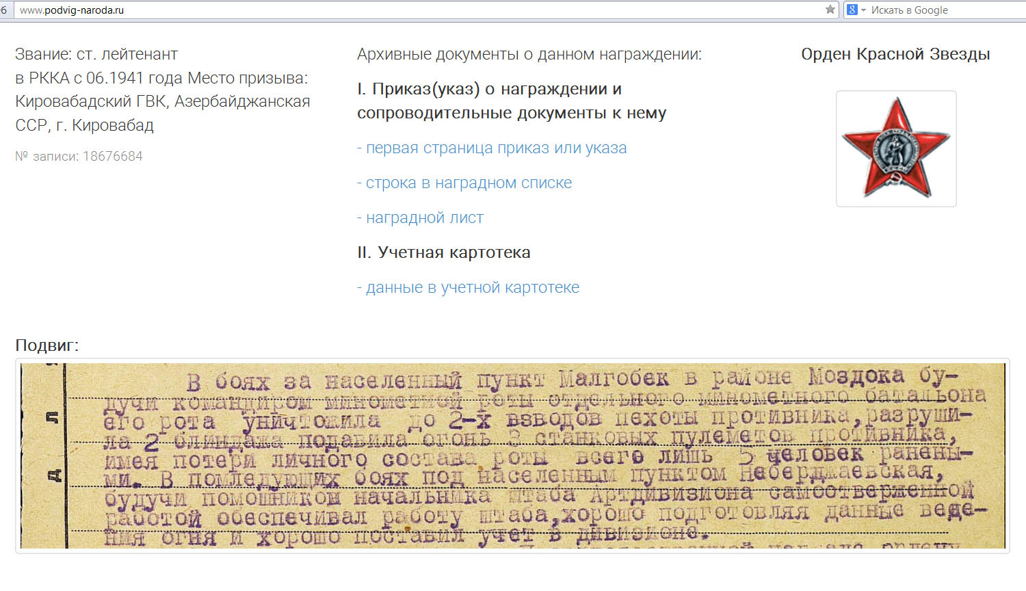
Task: Click the 'II. Учетная картотека' heading
Action: click(x=443, y=253)
